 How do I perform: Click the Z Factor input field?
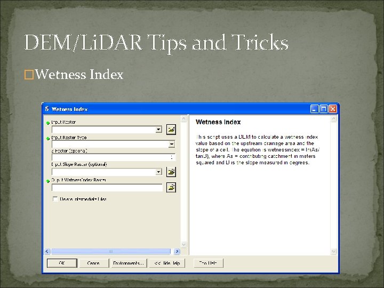click(x=114, y=157)
